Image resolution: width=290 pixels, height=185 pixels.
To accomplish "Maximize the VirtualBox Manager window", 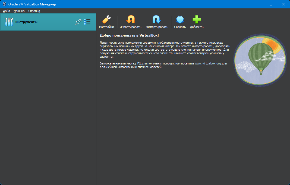I will [271, 4].
